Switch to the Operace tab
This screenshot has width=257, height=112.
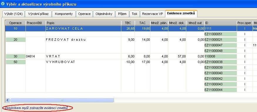[x=84, y=14]
